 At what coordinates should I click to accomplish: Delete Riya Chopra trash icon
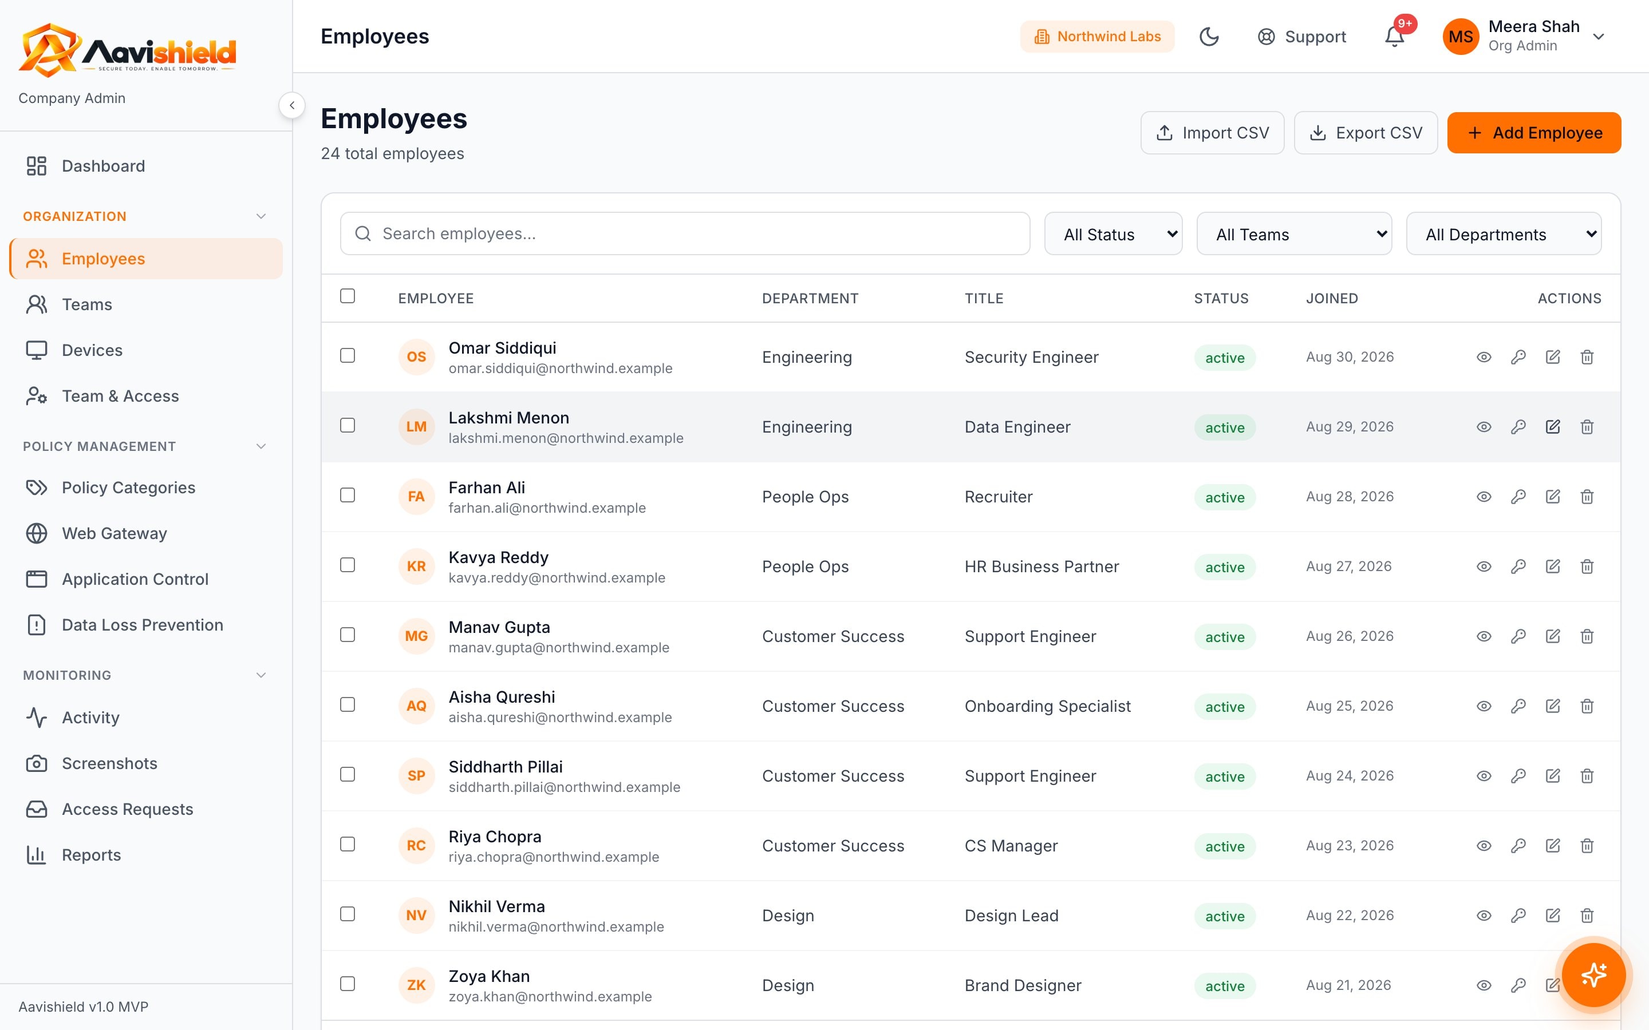[x=1587, y=846]
